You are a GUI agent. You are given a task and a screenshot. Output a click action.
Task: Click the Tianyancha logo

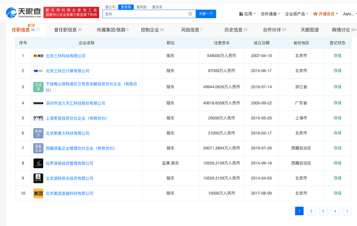(x=23, y=12)
